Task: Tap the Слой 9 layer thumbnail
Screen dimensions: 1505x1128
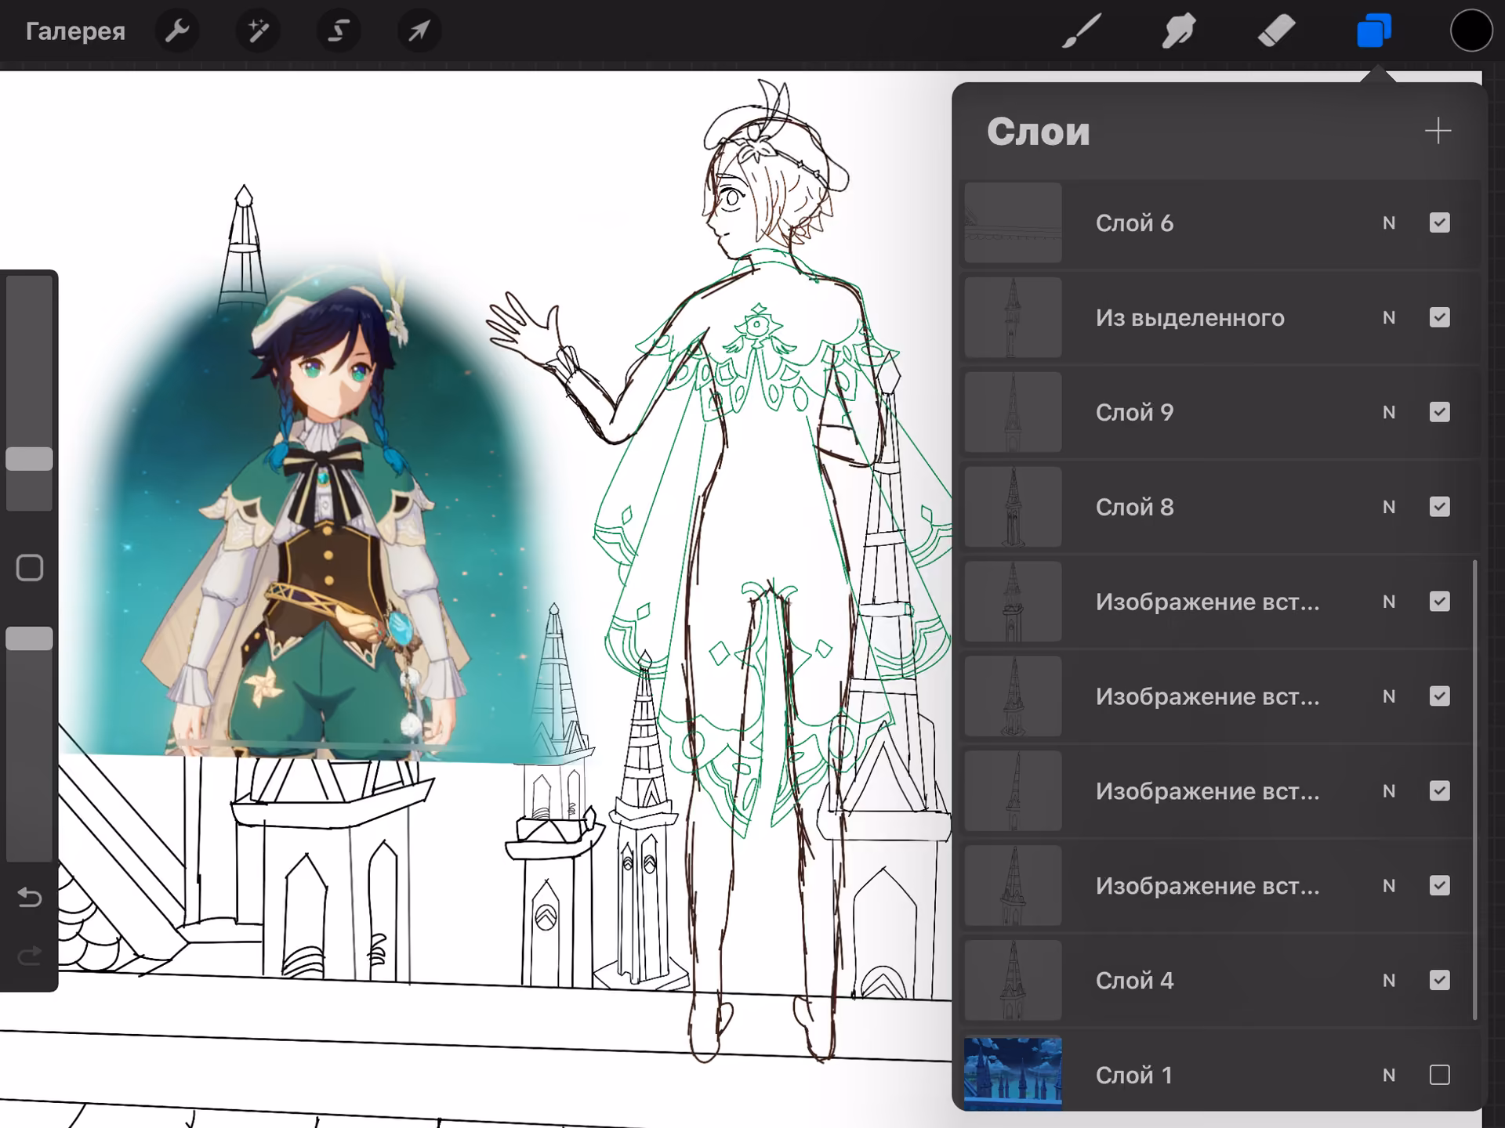Action: [x=1013, y=412]
